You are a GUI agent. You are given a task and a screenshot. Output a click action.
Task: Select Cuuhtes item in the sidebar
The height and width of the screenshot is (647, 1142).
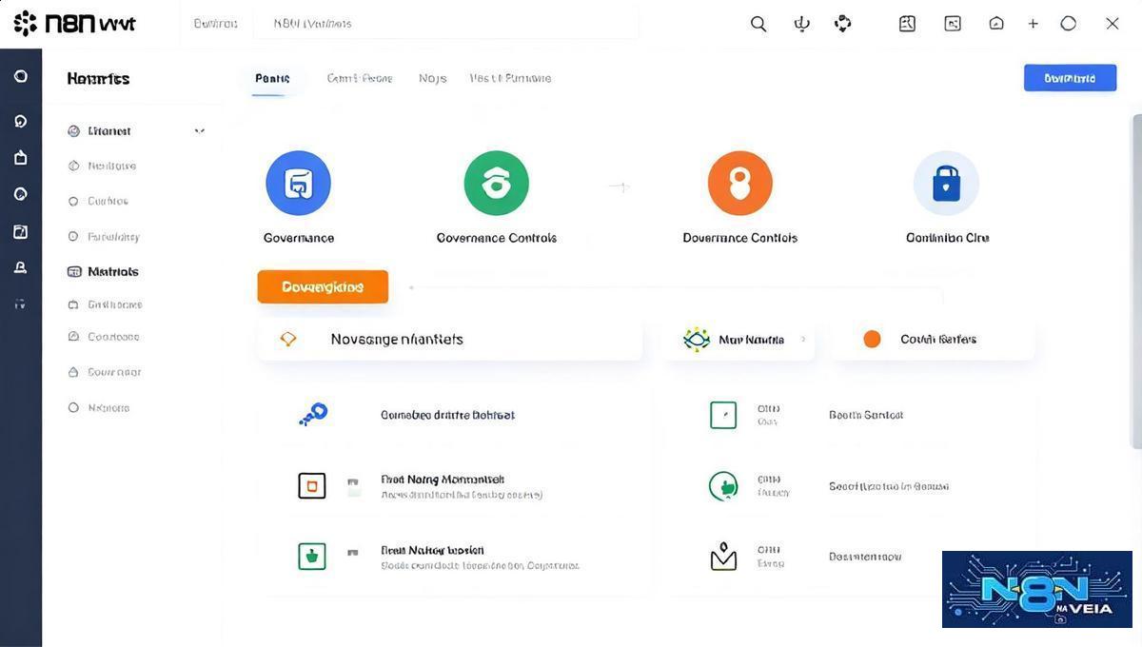tap(98, 201)
